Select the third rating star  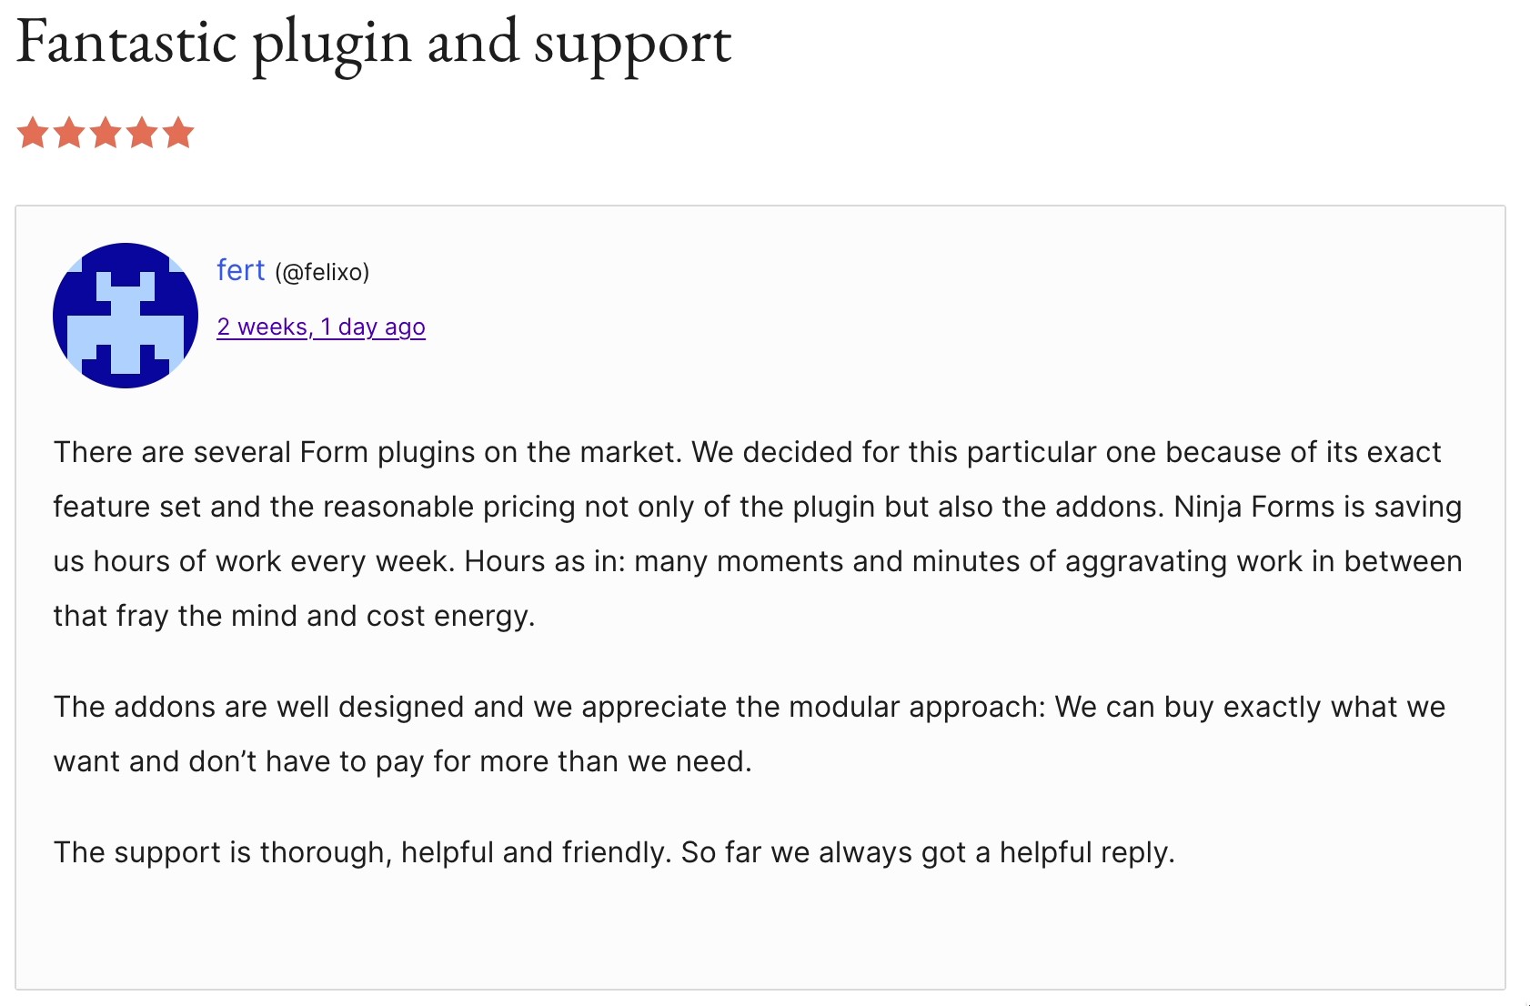(x=106, y=133)
